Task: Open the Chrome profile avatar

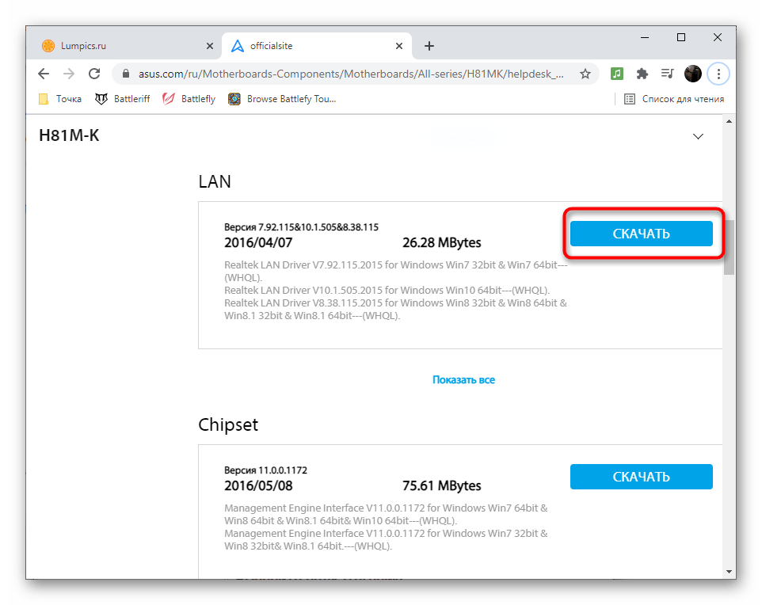Action: pyautogui.click(x=693, y=74)
